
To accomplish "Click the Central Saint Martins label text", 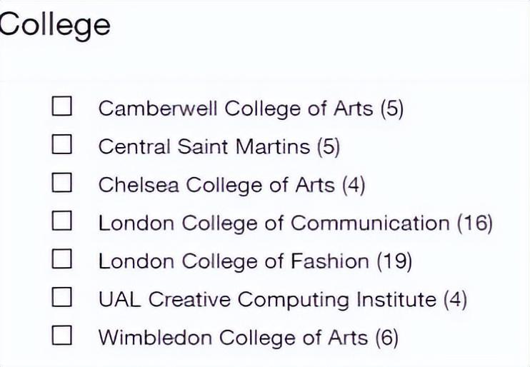I will coord(204,146).
